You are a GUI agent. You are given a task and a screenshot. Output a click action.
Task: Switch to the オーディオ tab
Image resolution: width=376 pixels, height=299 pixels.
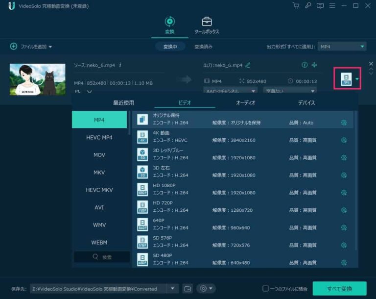(x=245, y=103)
